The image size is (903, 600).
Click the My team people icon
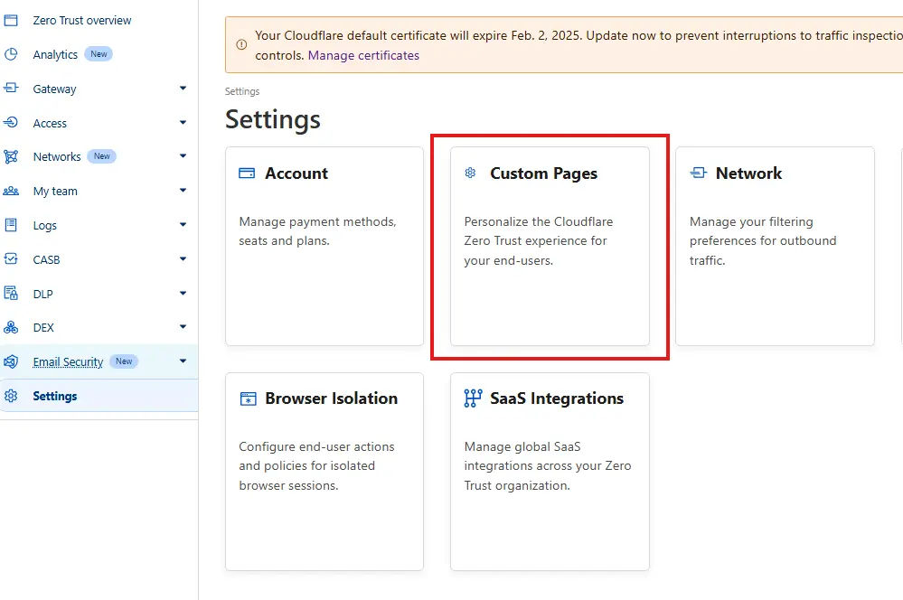pyautogui.click(x=11, y=191)
